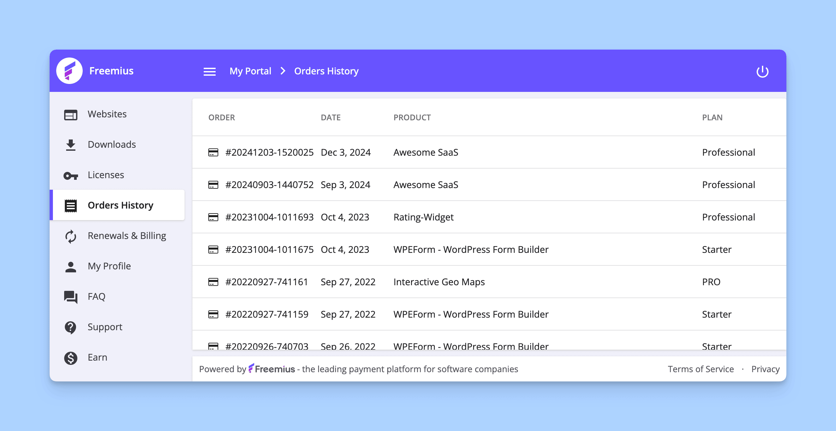This screenshot has width=836, height=431.
Task: Click the PRO plan cell
Action: (711, 282)
